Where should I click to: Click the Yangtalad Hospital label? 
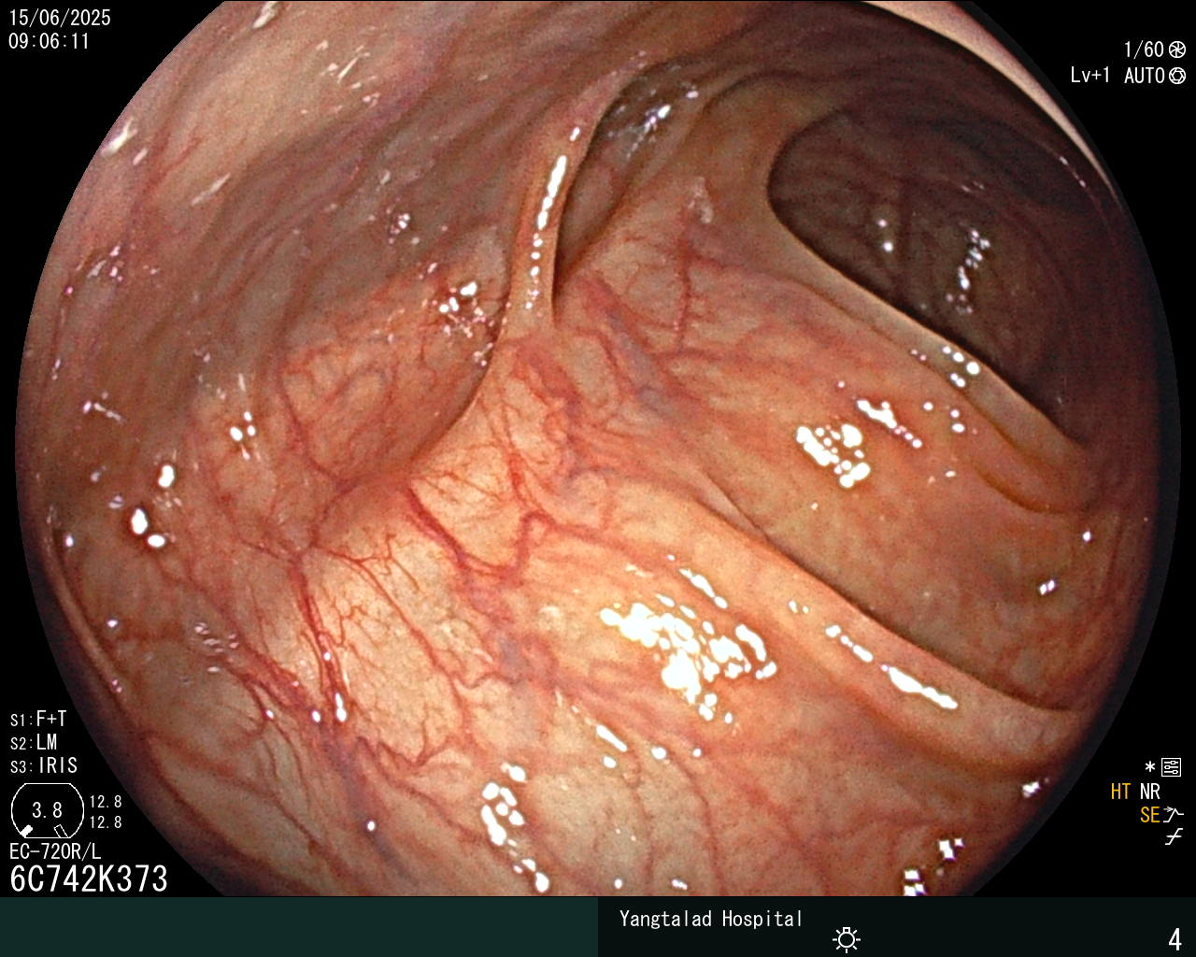tap(711, 919)
